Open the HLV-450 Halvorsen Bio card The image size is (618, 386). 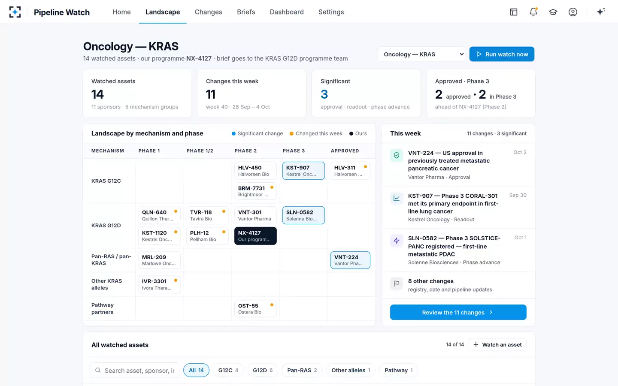pyautogui.click(x=255, y=171)
